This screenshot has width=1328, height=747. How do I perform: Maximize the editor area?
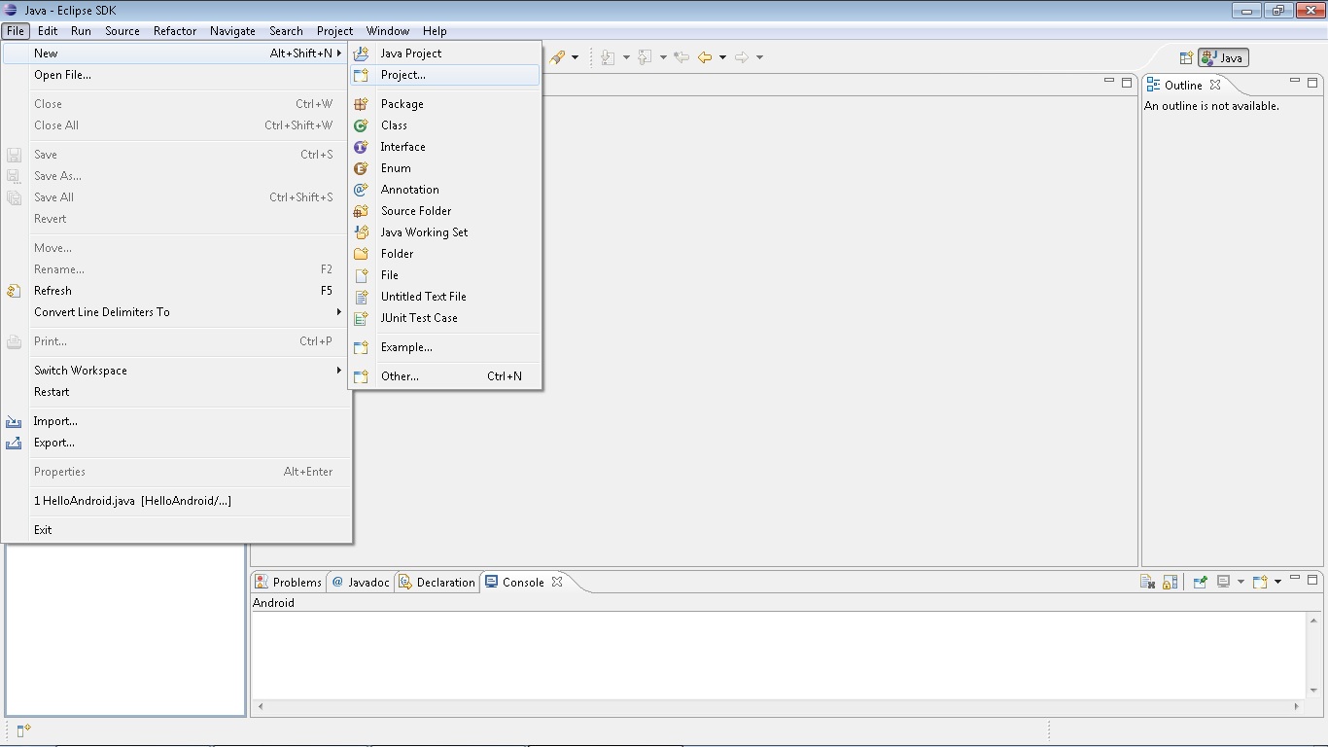pos(1127,83)
